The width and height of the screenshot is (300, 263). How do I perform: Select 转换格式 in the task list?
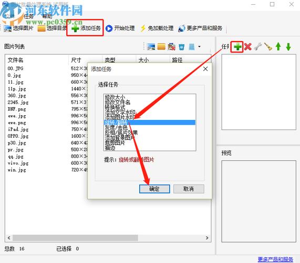pos(150,107)
